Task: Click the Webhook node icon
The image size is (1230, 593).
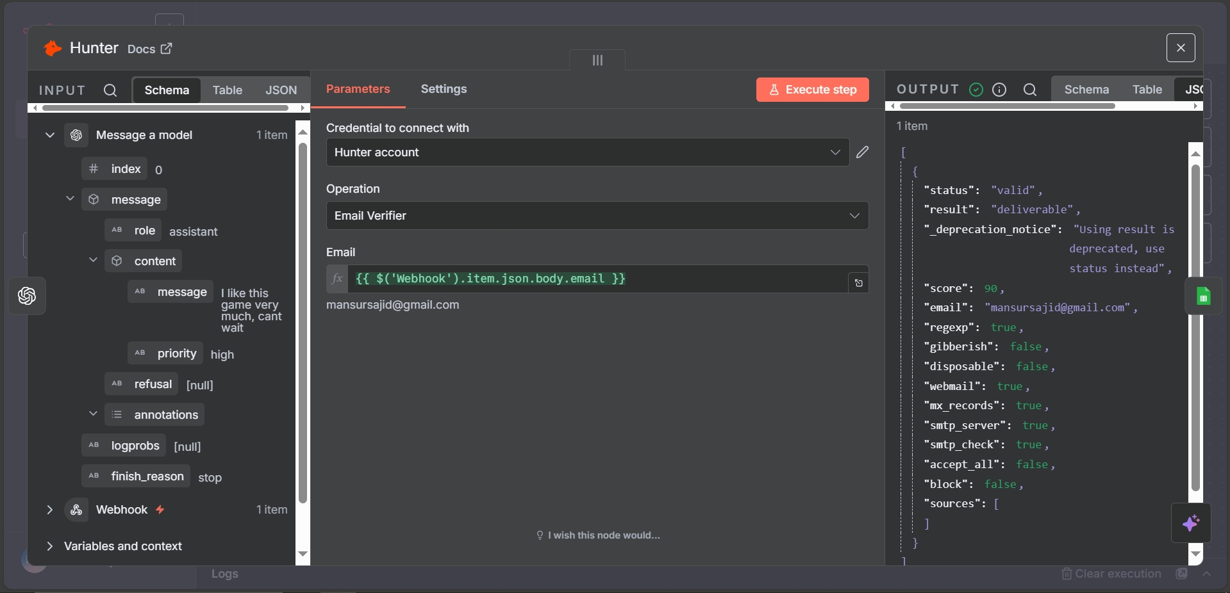Action: click(76, 510)
